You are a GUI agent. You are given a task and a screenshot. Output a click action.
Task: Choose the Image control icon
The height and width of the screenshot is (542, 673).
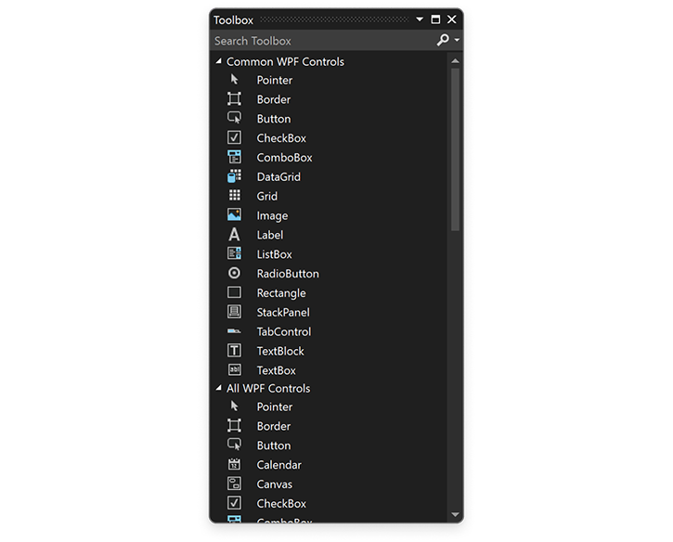tap(234, 215)
